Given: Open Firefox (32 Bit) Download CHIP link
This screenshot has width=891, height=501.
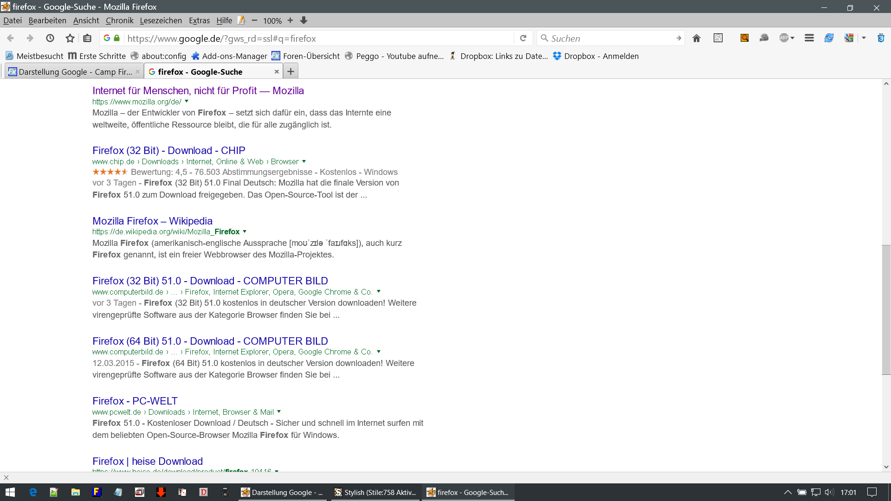Looking at the screenshot, I should tap(168, 150).
